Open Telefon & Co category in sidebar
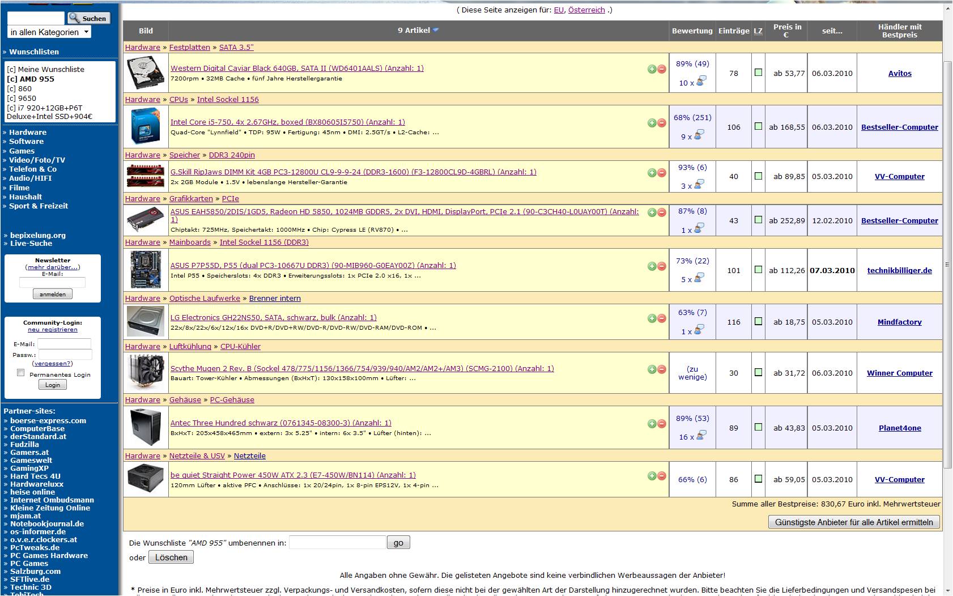Screen dimensions: 953x596 (x=33, y=169)
